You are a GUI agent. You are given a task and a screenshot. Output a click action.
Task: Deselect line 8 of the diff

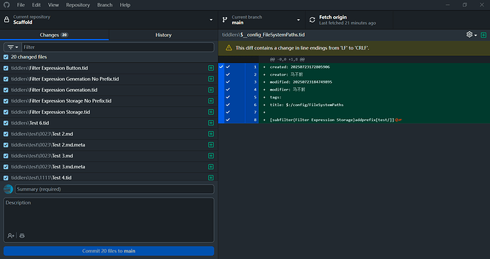(x=228, y=120)
